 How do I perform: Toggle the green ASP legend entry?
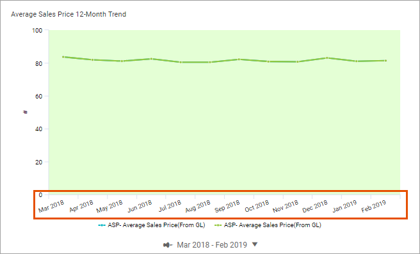[x=268, y=225]
